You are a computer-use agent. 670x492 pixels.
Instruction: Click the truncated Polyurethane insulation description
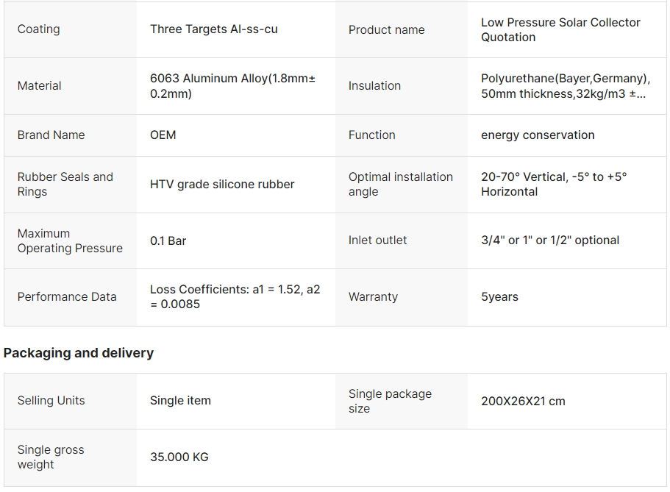[565, 86]
